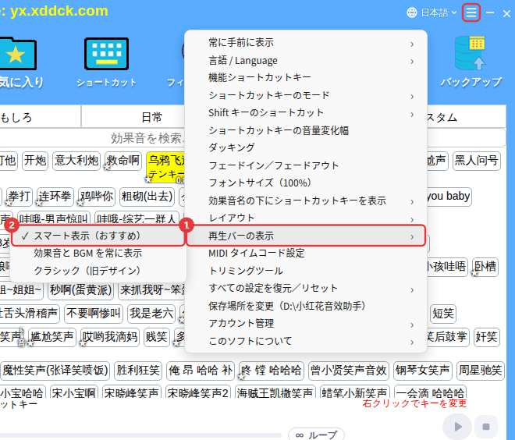Play the 卧槽 sound effect
The width and height of the screenshot is (515, 440).
coord(485,267)
